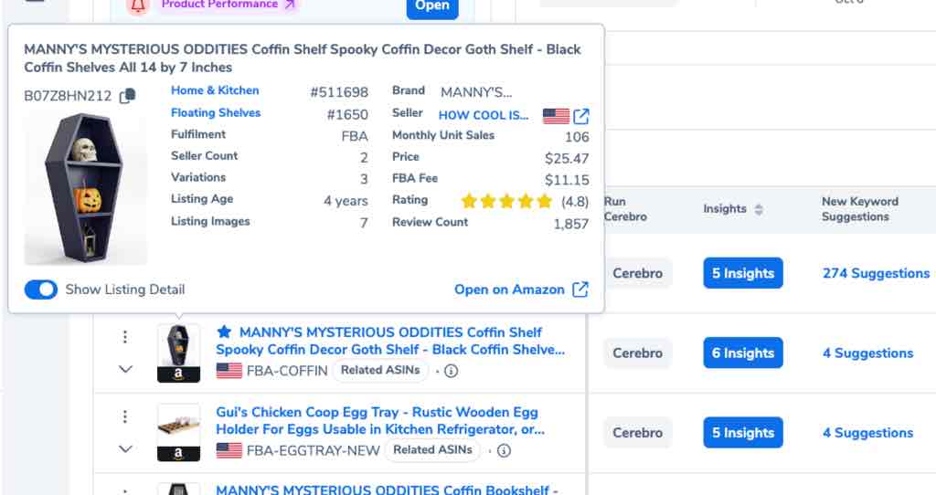This screenshot has height=495, width=936.
Task: Open Gui's Chicken Coop Egg Tray title link
Action: [x=380, y=420]
